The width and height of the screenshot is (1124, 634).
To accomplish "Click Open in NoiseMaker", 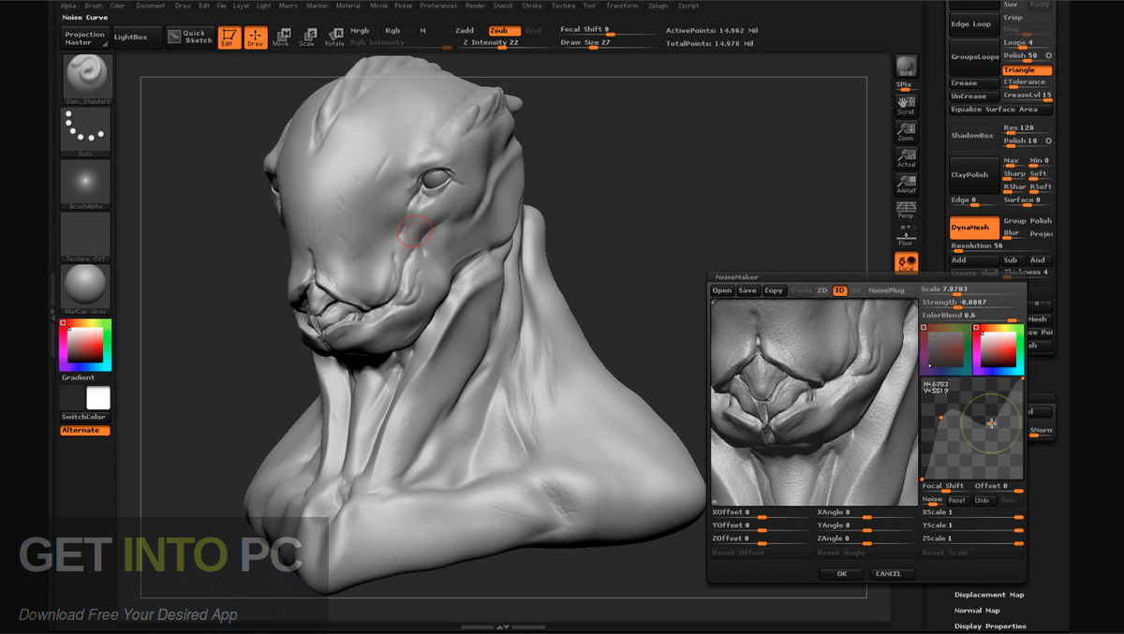I will click(722, 290).
